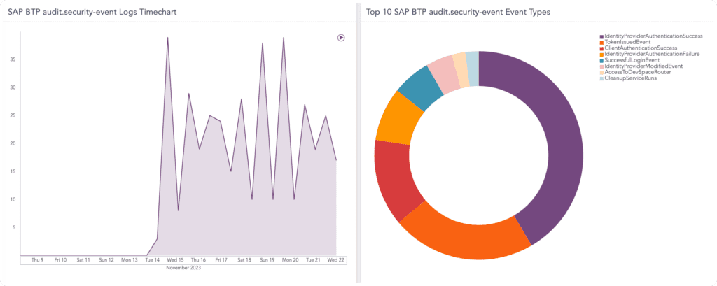Image resolution: width=717 pixels, height=286 pixels.
Task: Click the vertical divider between the panels
Action: tap(358, 143)
